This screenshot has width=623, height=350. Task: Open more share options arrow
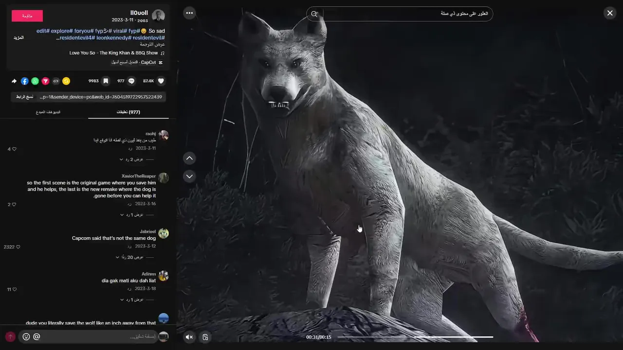[x=14, y=81]
